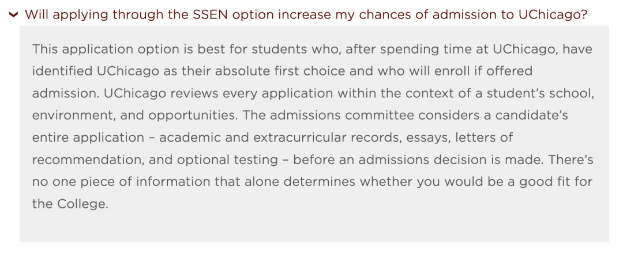Click 'UChicago?' at the end of the heading
Screen dimensions: 623x255
pos(553,14)
